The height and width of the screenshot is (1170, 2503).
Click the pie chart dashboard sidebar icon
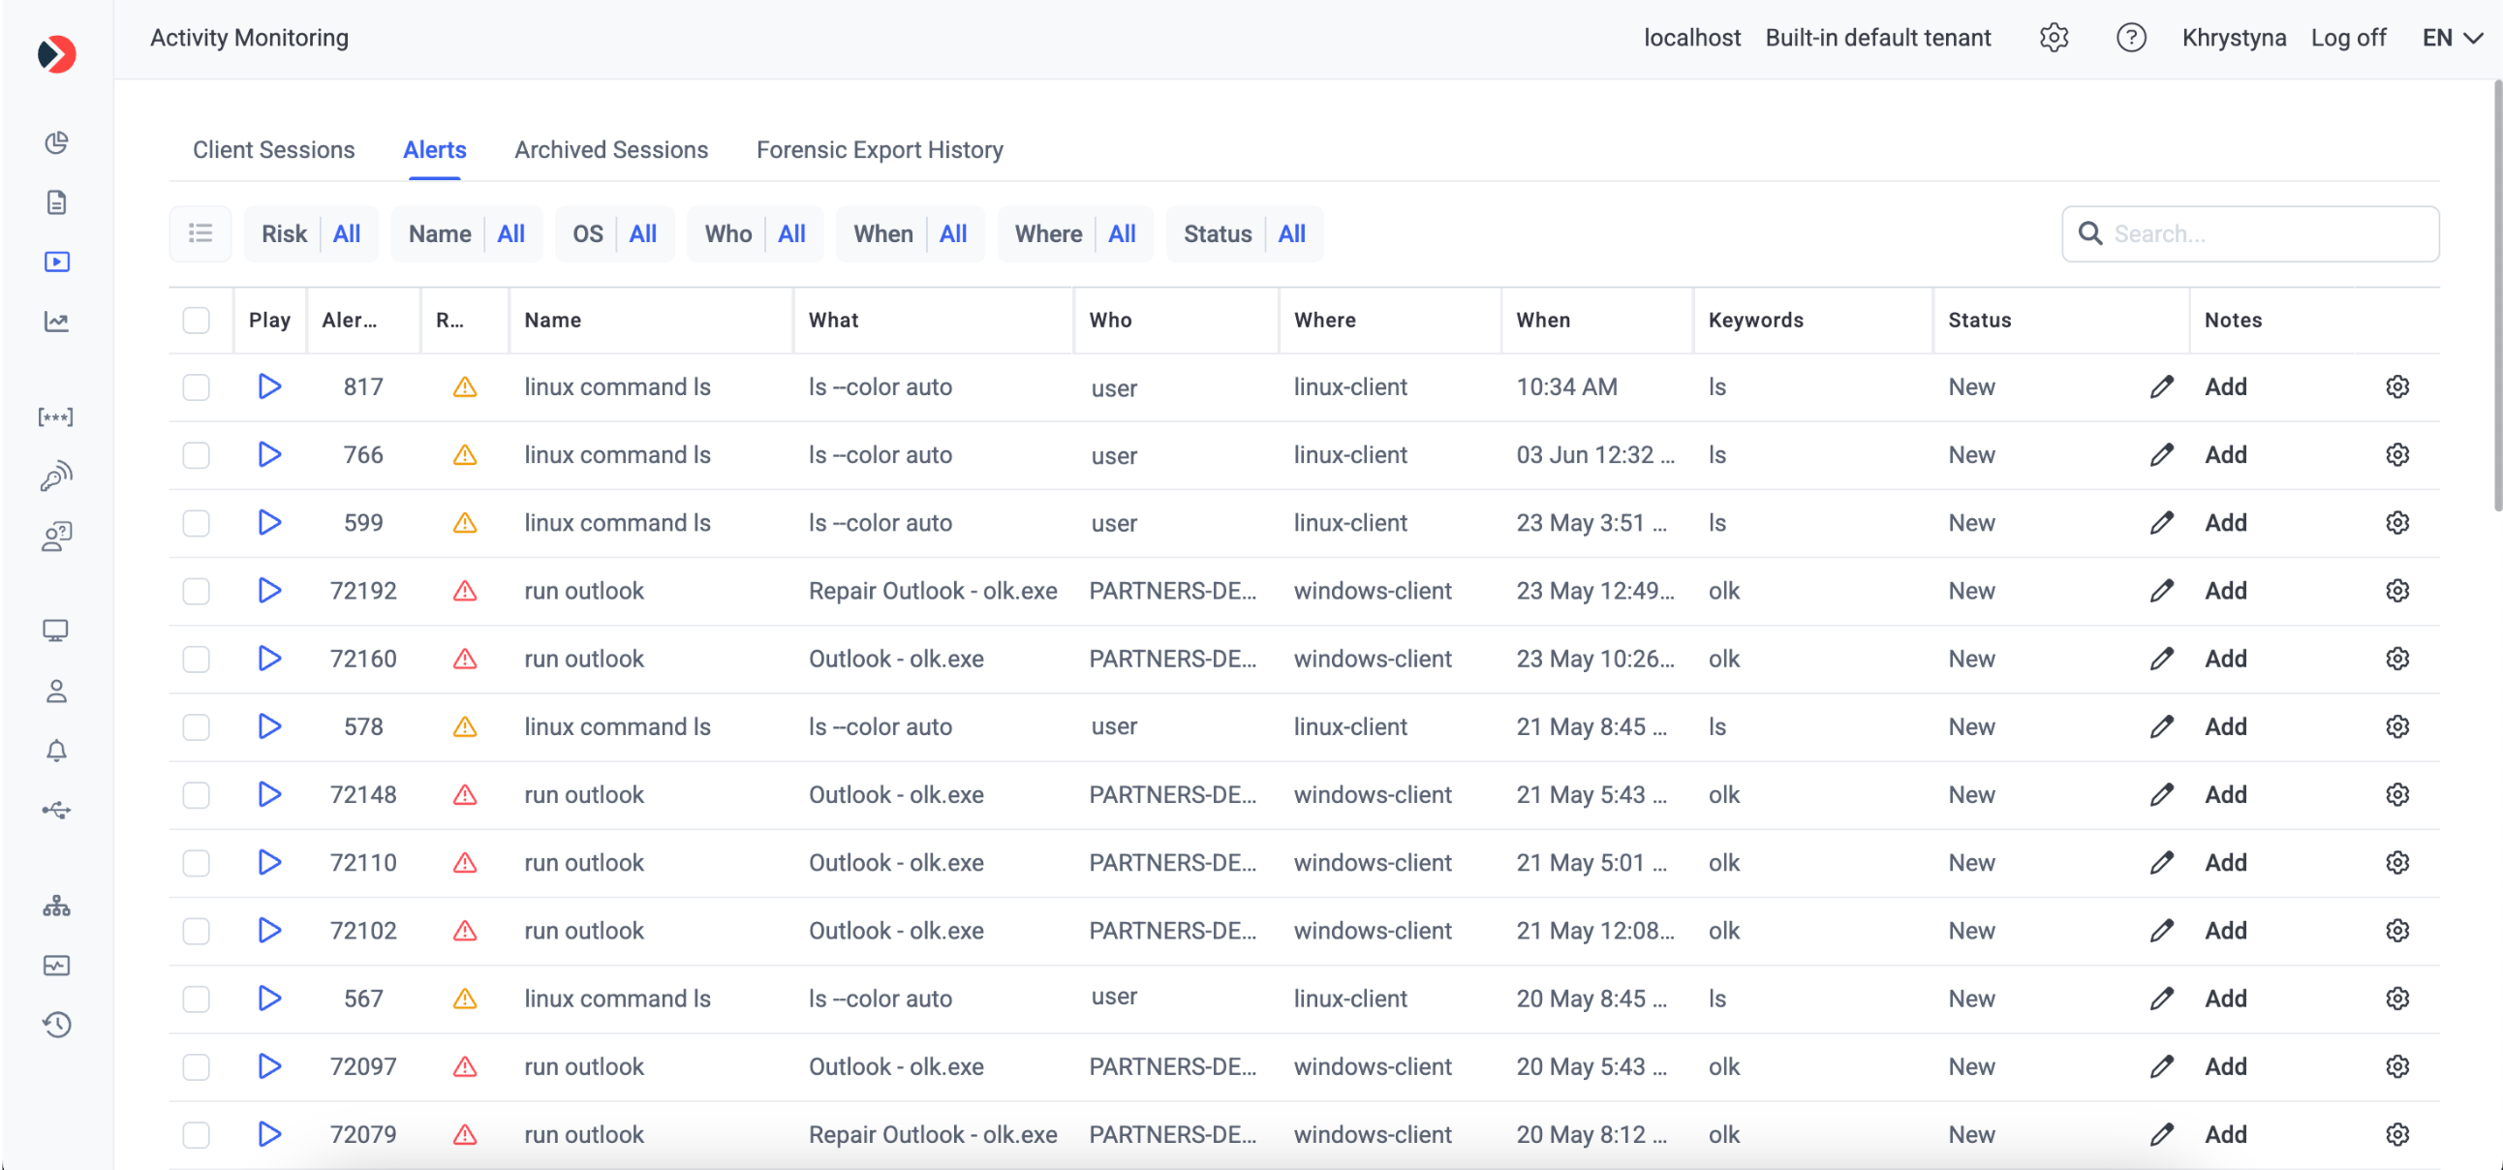56,142
